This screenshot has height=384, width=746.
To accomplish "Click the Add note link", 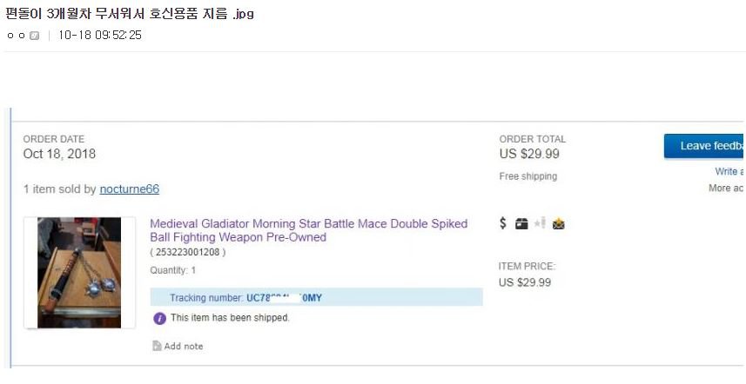I will (x=184, y=346).
